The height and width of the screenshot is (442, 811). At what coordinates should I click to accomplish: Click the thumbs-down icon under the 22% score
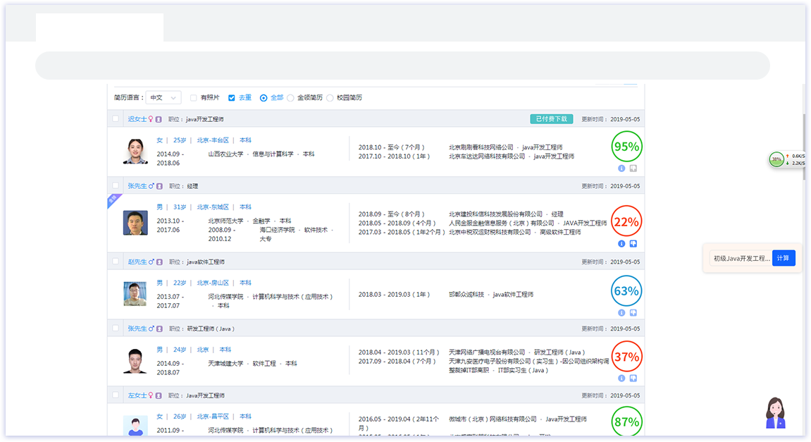pyautogui.click(x=633, y=244)
